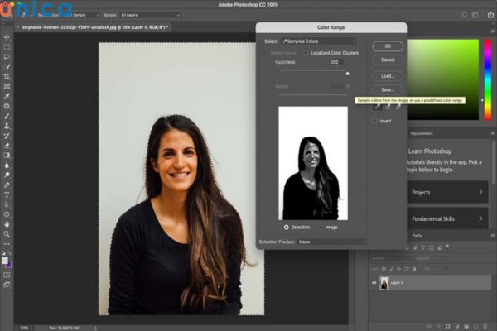Screen dimensions: 497x331
Task: Select the Move tool
Action: [7, 37]
